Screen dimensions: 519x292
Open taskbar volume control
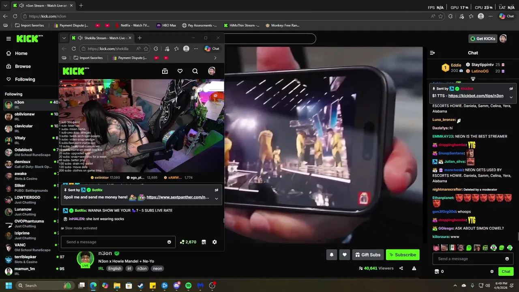pos(487,286)
